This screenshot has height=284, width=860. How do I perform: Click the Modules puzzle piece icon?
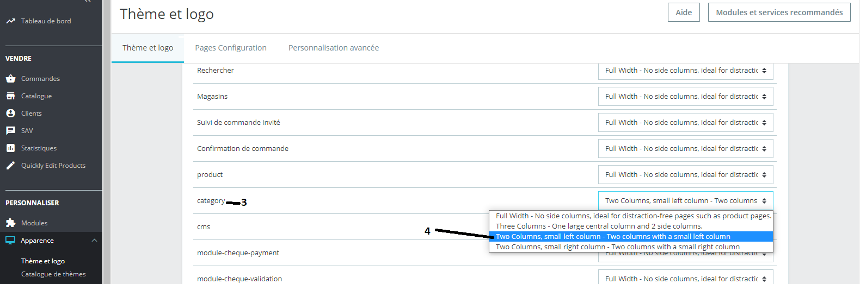click(10, 223)
